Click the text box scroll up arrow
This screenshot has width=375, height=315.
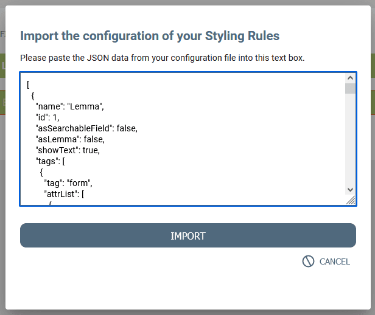tap(350, 78)
